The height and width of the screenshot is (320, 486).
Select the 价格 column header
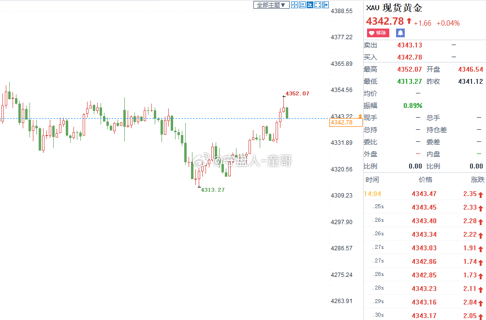pyautogui.click(x=425, y=180)
